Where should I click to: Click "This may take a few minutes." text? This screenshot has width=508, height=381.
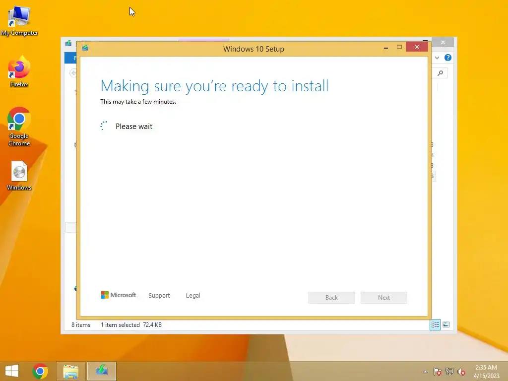tap(138, 102)
